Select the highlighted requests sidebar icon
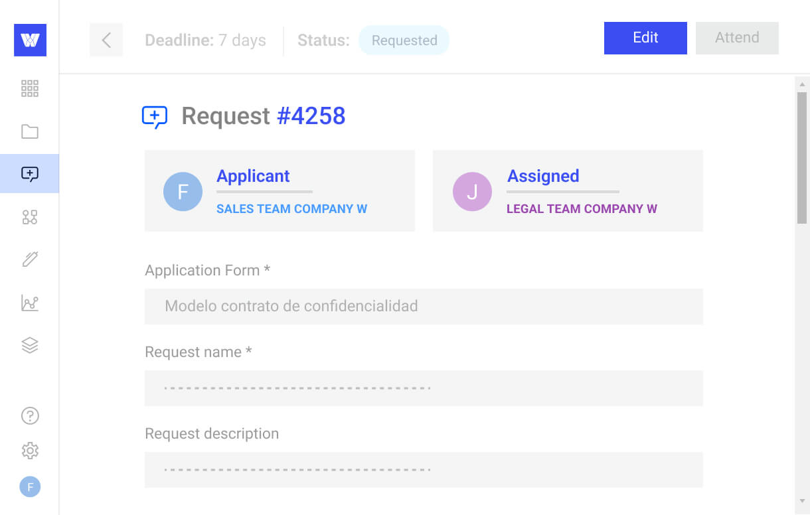The width and height of the screenshot is (810, 515). pos(30,173)
